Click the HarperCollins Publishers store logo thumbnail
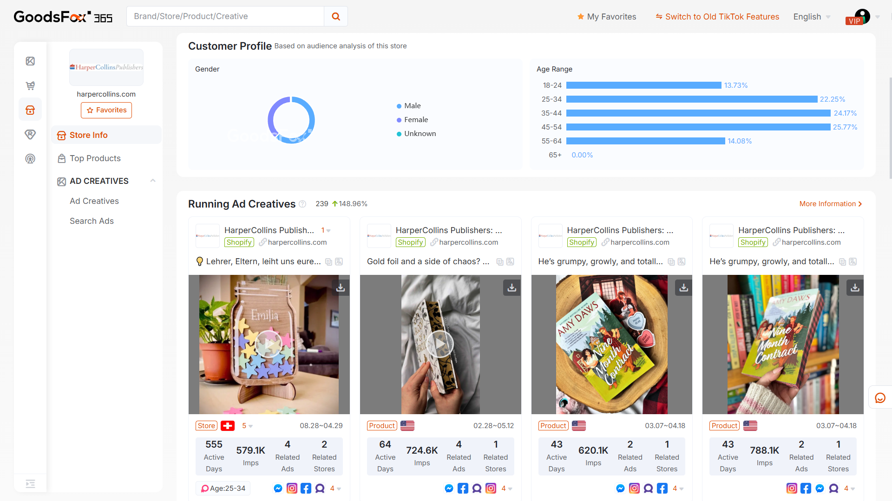Image resolution: width=892 pixels, height=501 pixels. point(106,67)
